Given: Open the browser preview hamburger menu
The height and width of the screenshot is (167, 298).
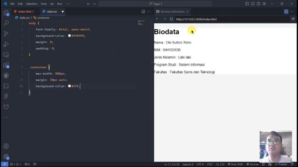Looking at the screenshot, I should (293, 19).
